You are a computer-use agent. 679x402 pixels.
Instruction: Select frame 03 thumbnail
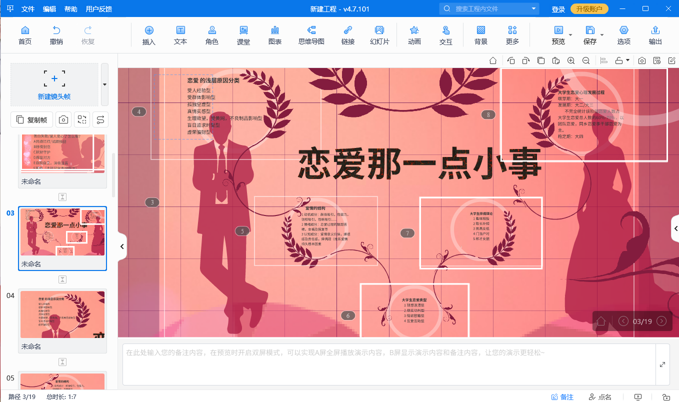click(x=62, y=238)
